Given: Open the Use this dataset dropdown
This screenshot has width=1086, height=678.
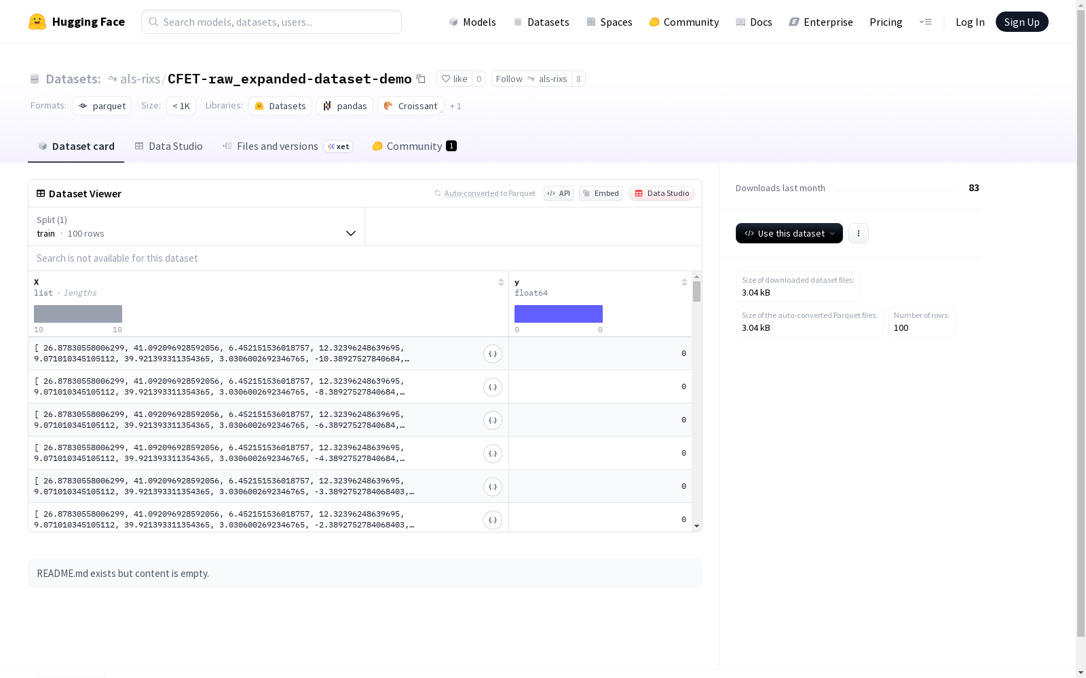Looking at the screenshot, I should [x=789, y=233].
